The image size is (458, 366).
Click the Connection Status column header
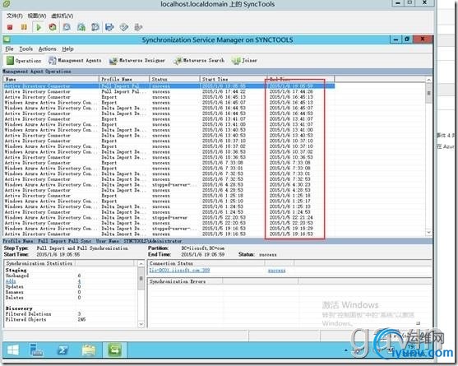click(206, 263)
